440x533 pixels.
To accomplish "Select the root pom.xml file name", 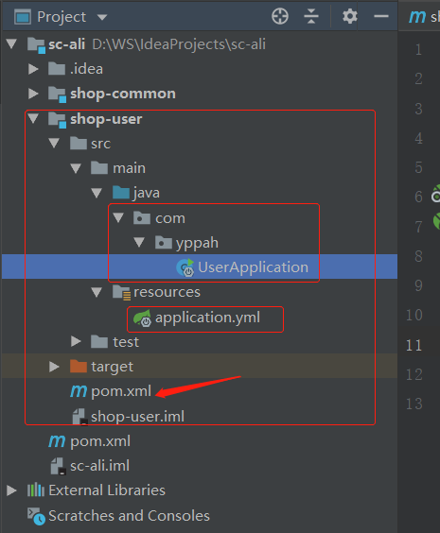I will 100,441.
